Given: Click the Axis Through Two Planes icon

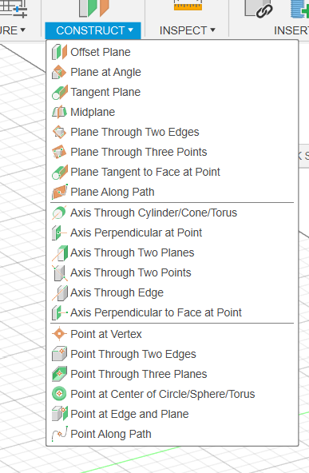Looking at the screenshot, I should pos(59,252).
